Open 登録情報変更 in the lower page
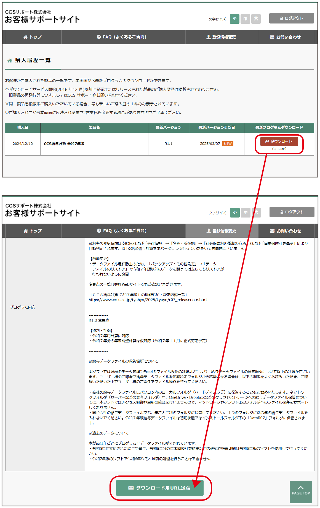The height and width of the screenshot is (508, 320). click(x=222, y=231)
